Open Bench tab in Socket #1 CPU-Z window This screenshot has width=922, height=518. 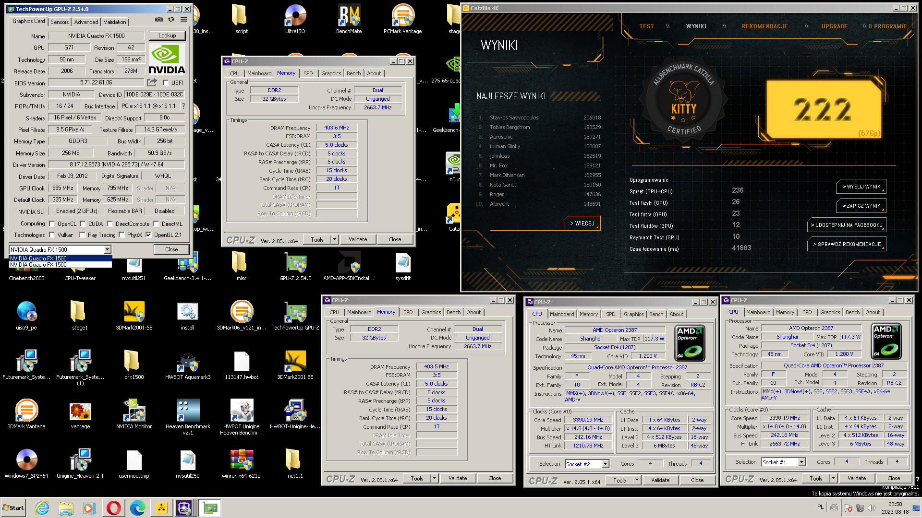(x=853, y=312)
